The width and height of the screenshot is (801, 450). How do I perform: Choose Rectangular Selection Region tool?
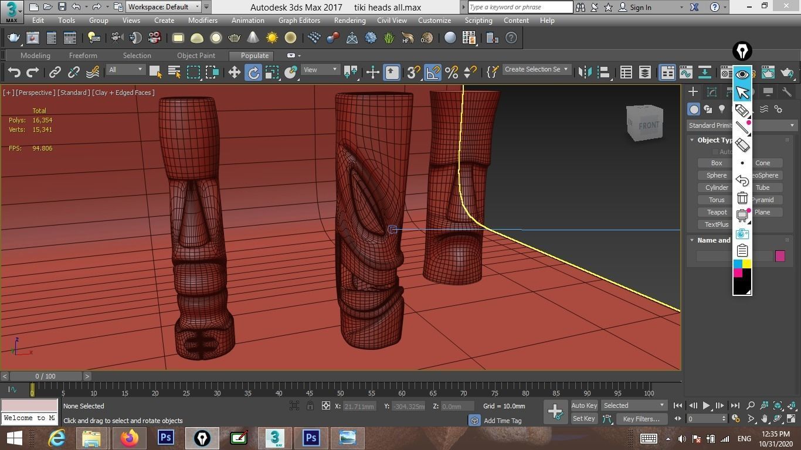coord(194,72)
